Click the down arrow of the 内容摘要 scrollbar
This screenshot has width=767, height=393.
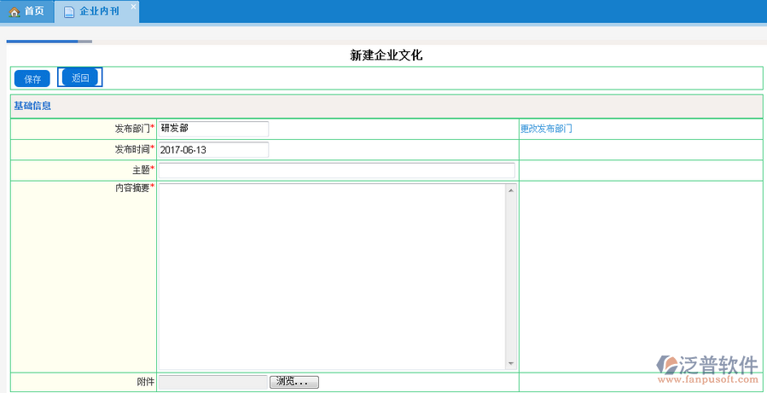point(511,363)
